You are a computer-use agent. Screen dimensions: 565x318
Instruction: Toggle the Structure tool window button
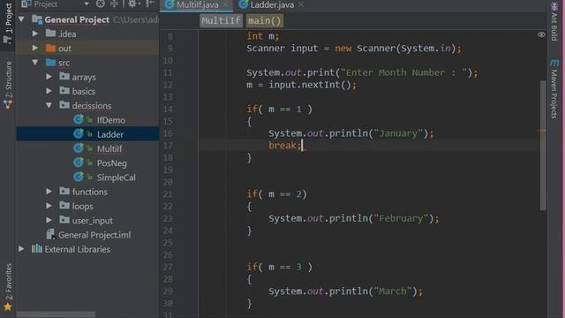pos(8,85)
